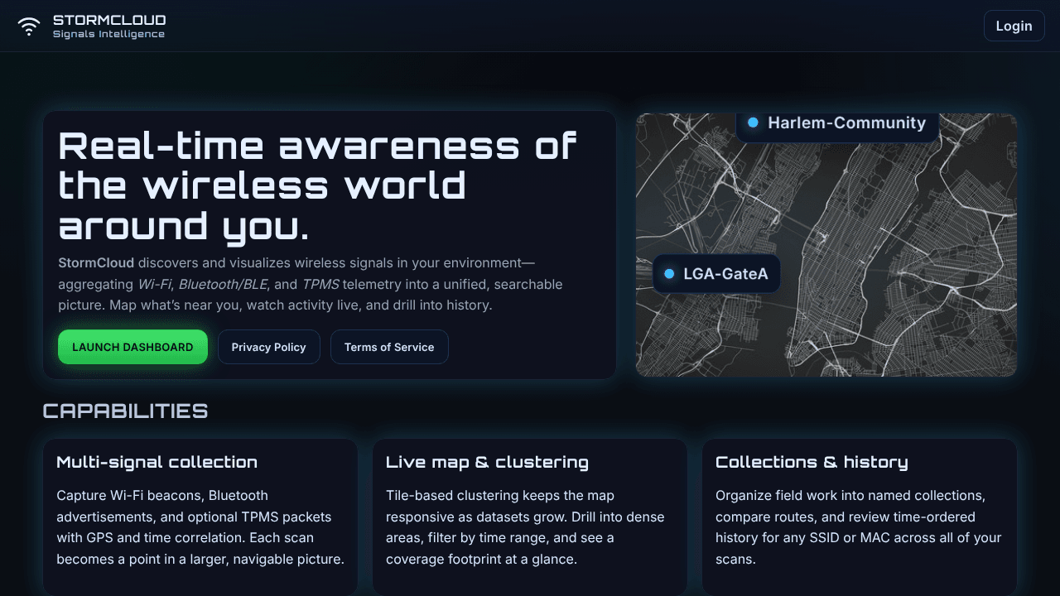Screen dimensions: 1060x596
Task: Click 'Tile-based clustering keeps the map' text
Action: tap(500, 496)
